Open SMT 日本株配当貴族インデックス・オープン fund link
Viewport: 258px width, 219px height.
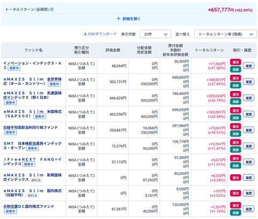click(x=32, y=146)
